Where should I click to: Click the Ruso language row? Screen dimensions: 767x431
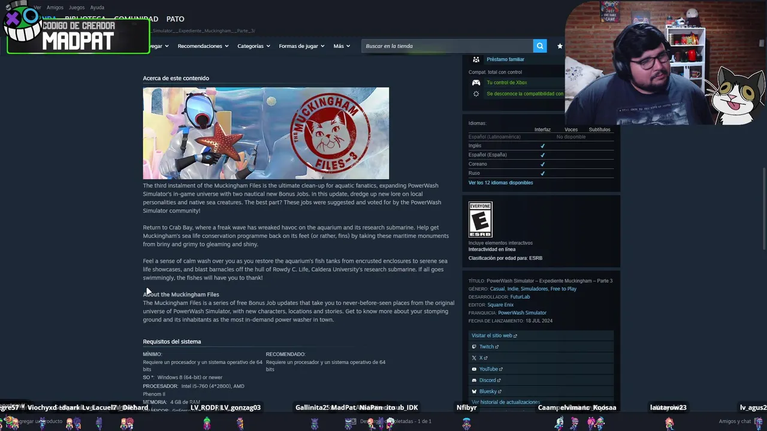(540, 173)
